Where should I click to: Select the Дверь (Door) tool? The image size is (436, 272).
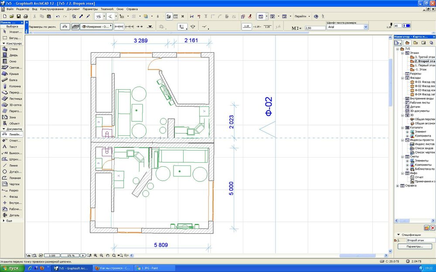tap(13, 55)
